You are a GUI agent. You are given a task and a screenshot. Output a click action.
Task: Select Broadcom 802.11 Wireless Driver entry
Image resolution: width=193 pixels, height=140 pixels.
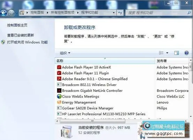[89, 85]
